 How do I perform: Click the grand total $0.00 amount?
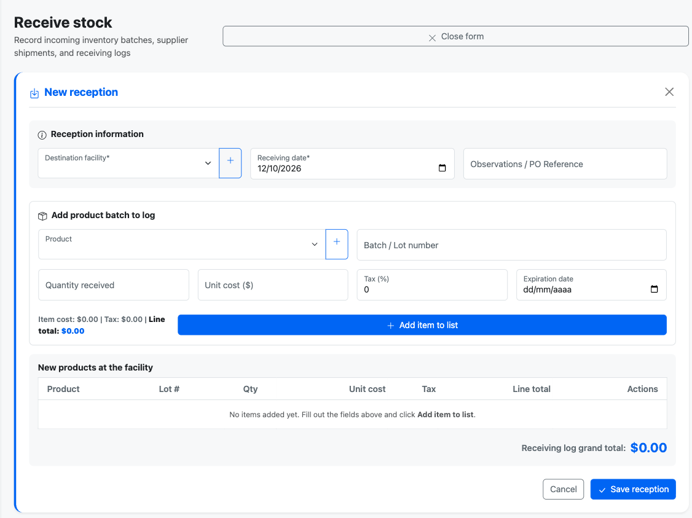pyautogui.click(x=648, y=448)
